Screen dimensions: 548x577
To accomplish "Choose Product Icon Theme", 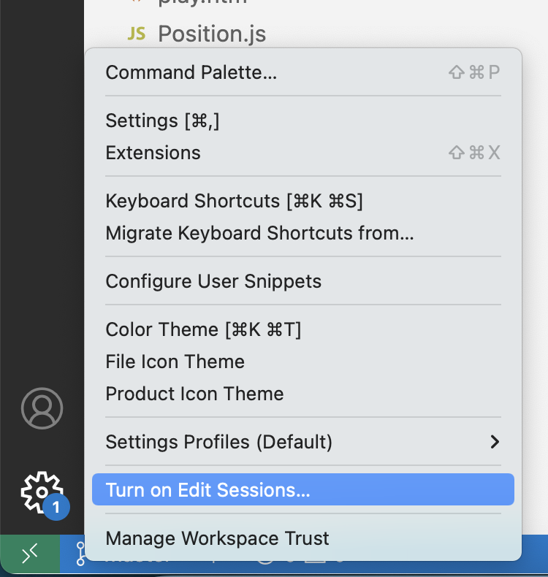I will click(x=303, y=394).
